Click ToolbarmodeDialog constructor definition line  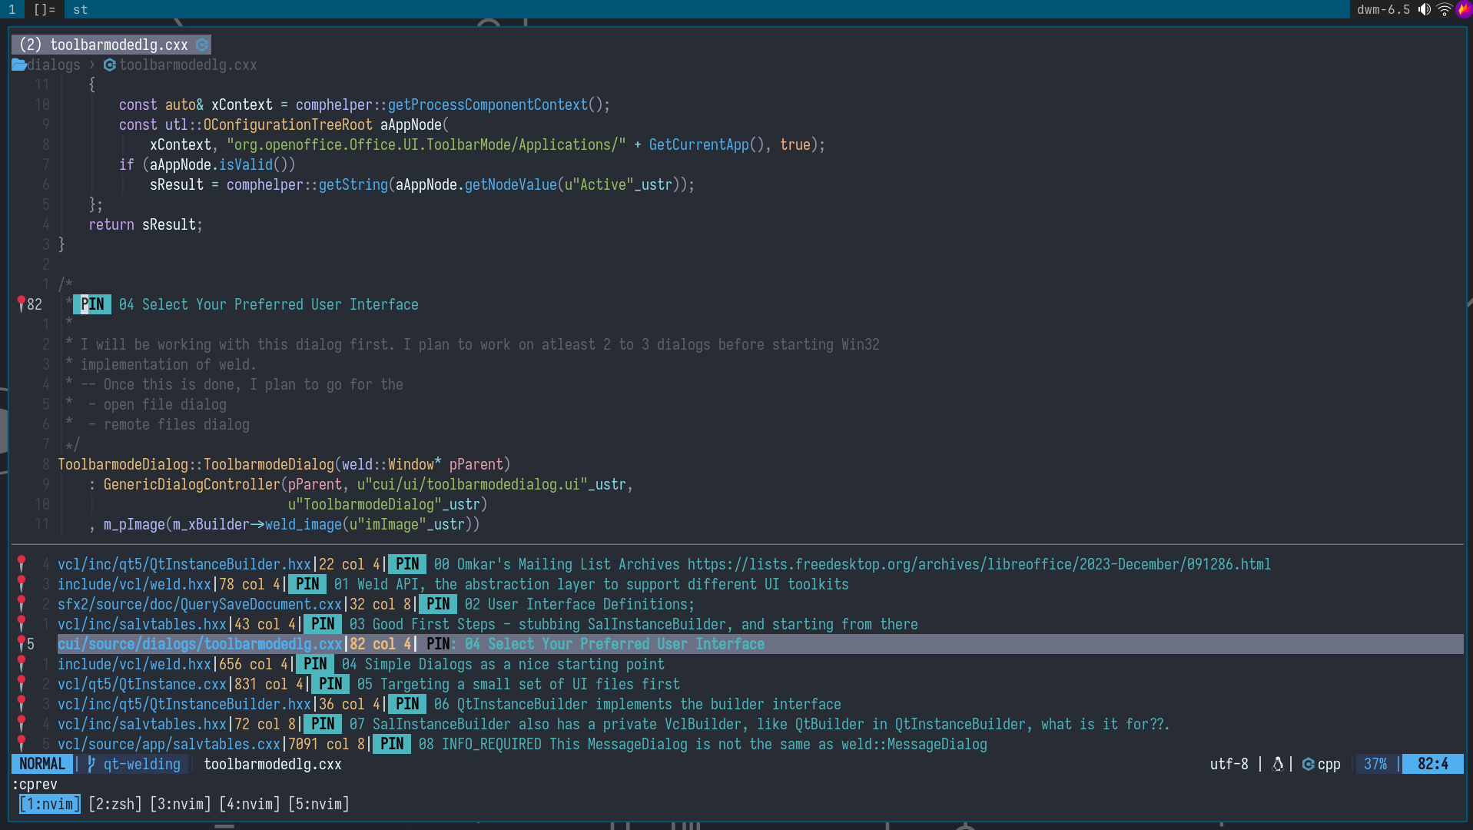[284, 464]
